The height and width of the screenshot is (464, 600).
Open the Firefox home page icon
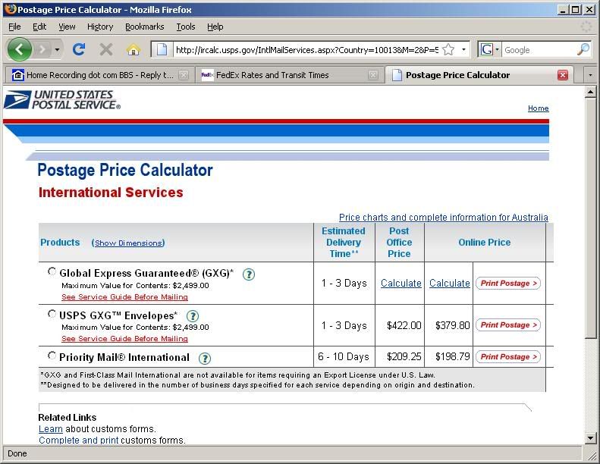(x=134, y=49)
